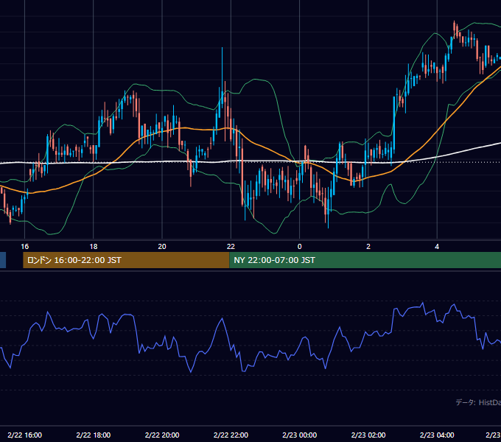Click the 4 hour axis label

[437, 247]
